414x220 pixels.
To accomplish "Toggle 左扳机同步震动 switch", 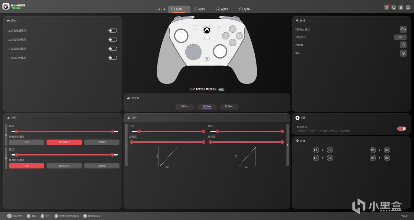I will pos(113,39).
